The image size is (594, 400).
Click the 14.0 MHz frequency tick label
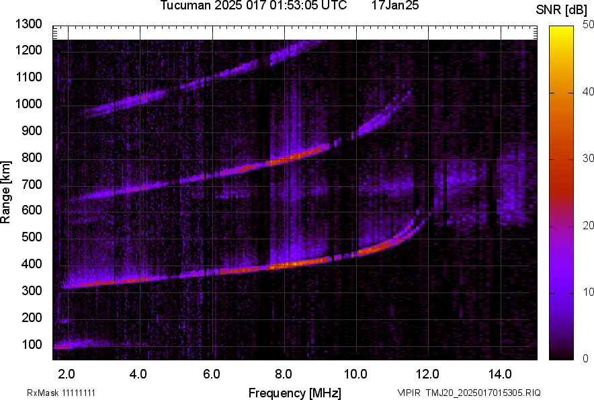click(501, 373)
